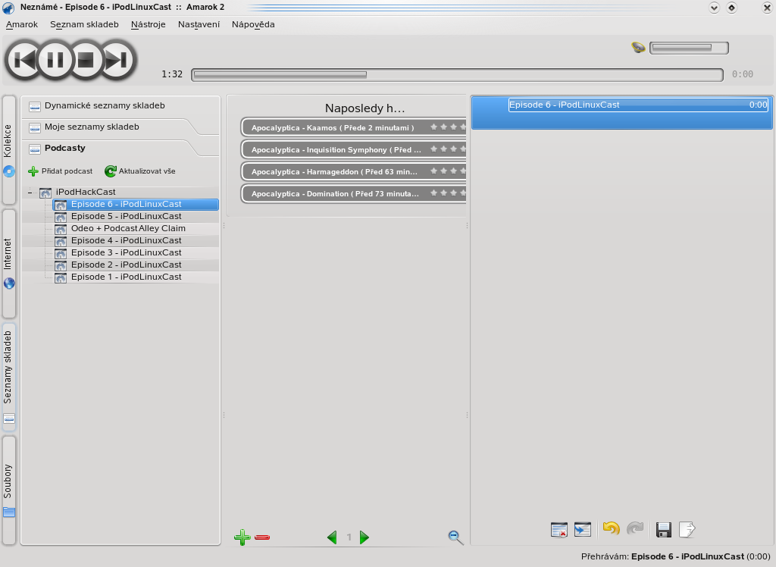Adjust the volume slider bar
The width and height of the screenshot is (776, 567).
688,49
